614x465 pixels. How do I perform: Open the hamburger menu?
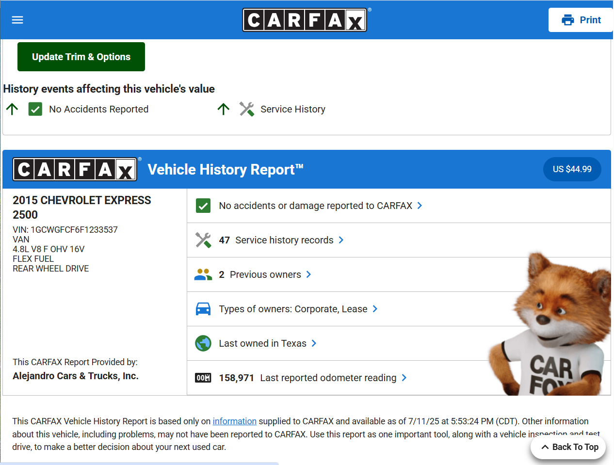pyautogui.click(x=17, y=20)
